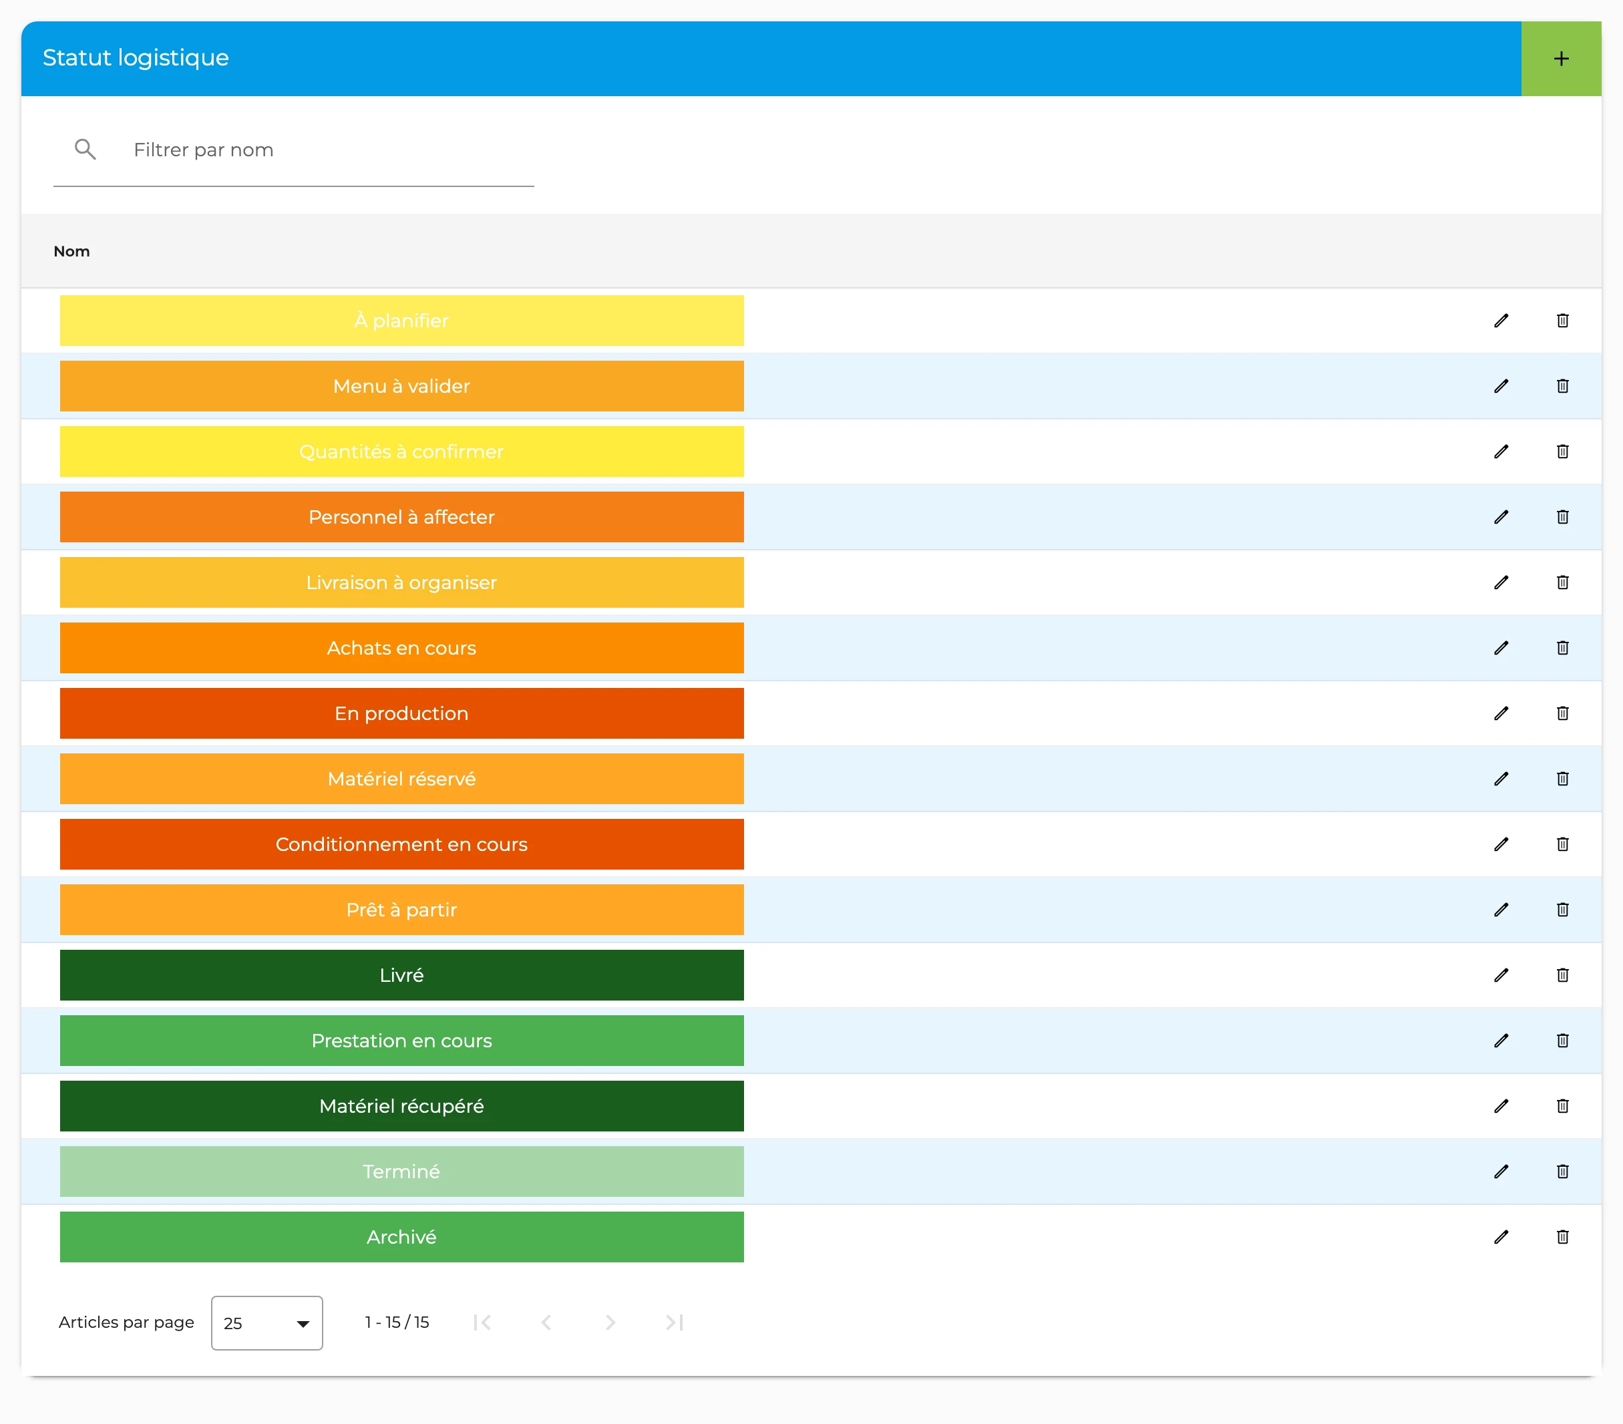
Task: Edit Conditionnement en cours status
Action: [x=1501, y=844]
